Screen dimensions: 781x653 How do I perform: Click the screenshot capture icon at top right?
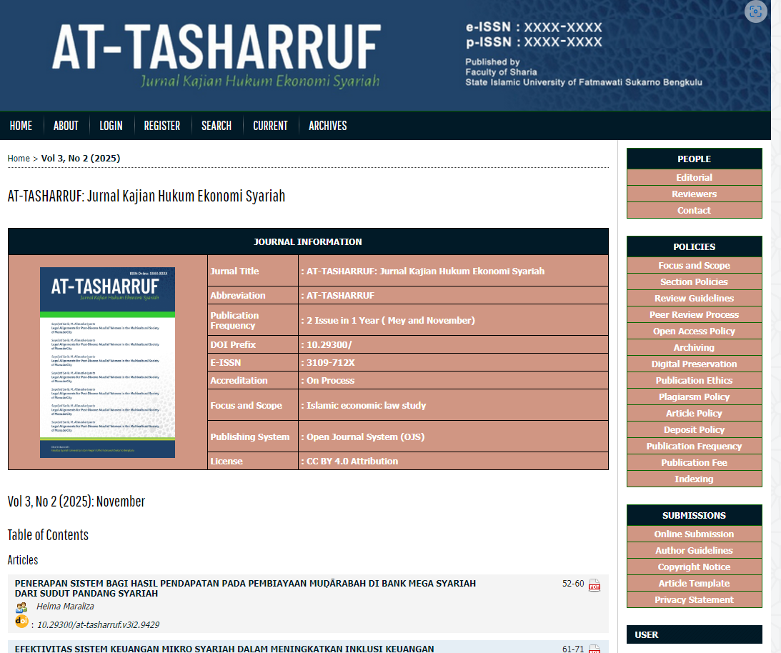pyautogui.click(x=755, y=11)
